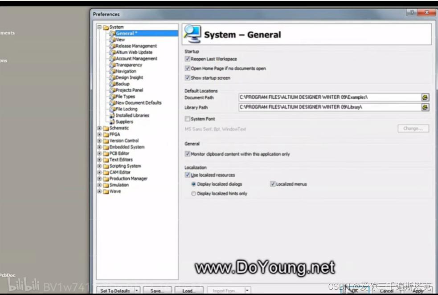Viewport: 438px width, 295px height.
Task: Click the View page icon in tree
Action: [x=112, y=40]
